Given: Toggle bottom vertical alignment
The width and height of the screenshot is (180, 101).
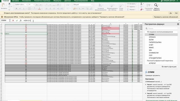Looking at the screenshot, I should 54,5.
